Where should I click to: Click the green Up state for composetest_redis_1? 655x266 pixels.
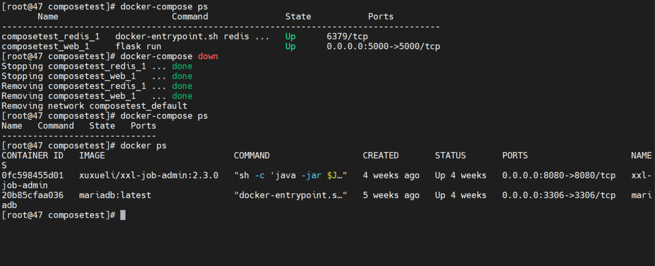[290, 37]
